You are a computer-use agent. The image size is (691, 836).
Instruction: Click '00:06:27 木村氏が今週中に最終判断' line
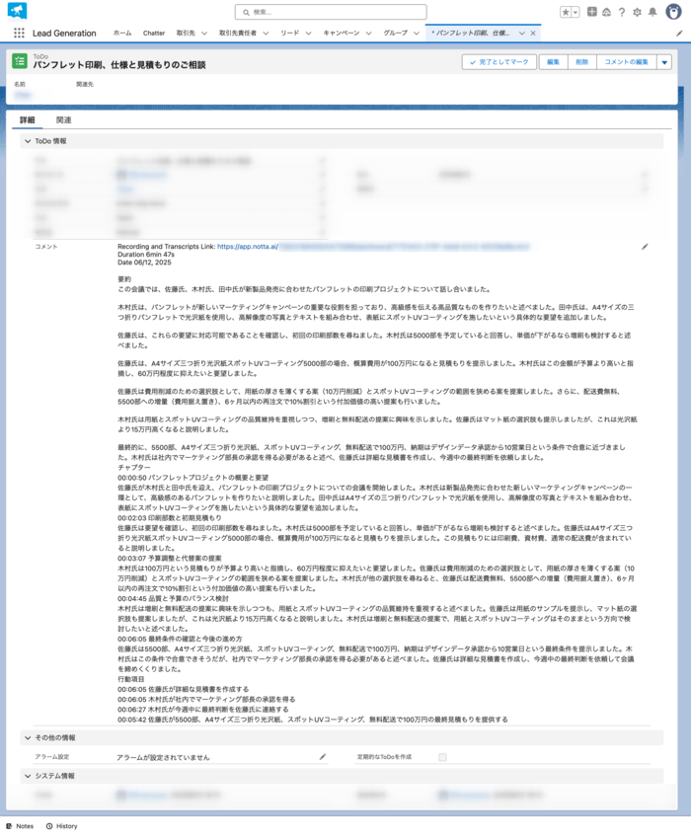[203, 709]
